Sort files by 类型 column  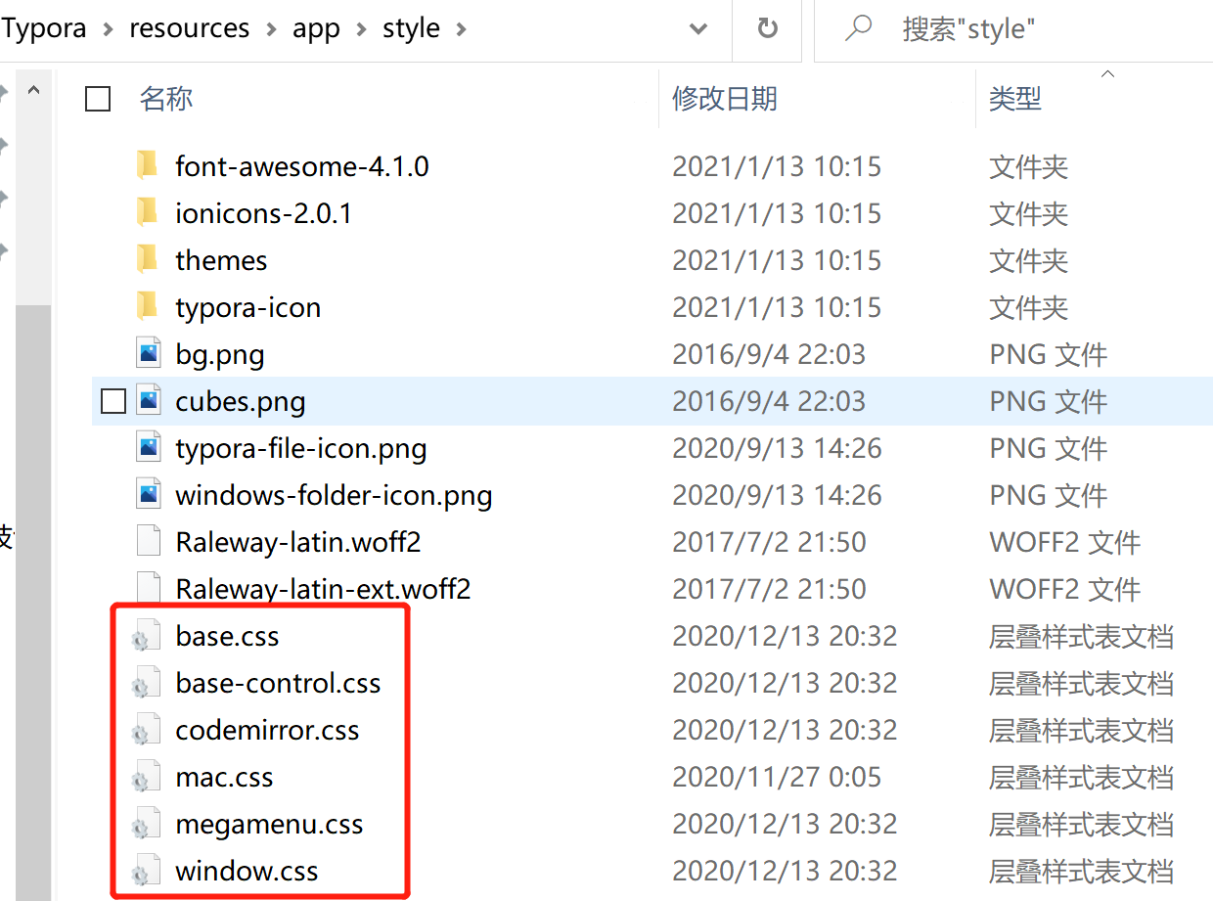pos(1015,99)
